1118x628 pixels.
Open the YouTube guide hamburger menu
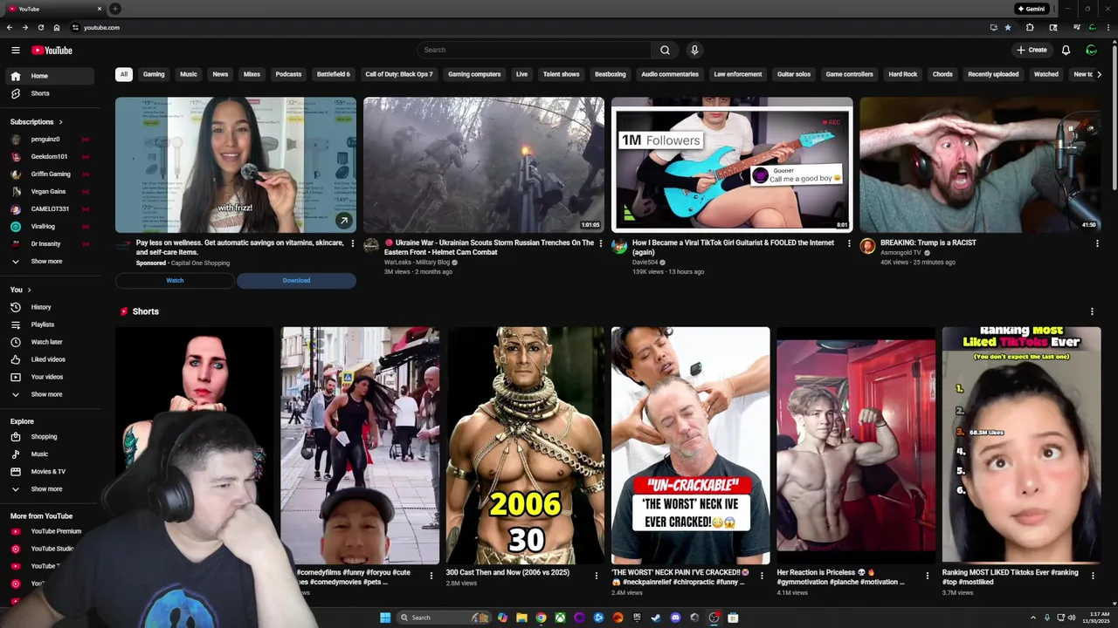click(x=15, y=50)
